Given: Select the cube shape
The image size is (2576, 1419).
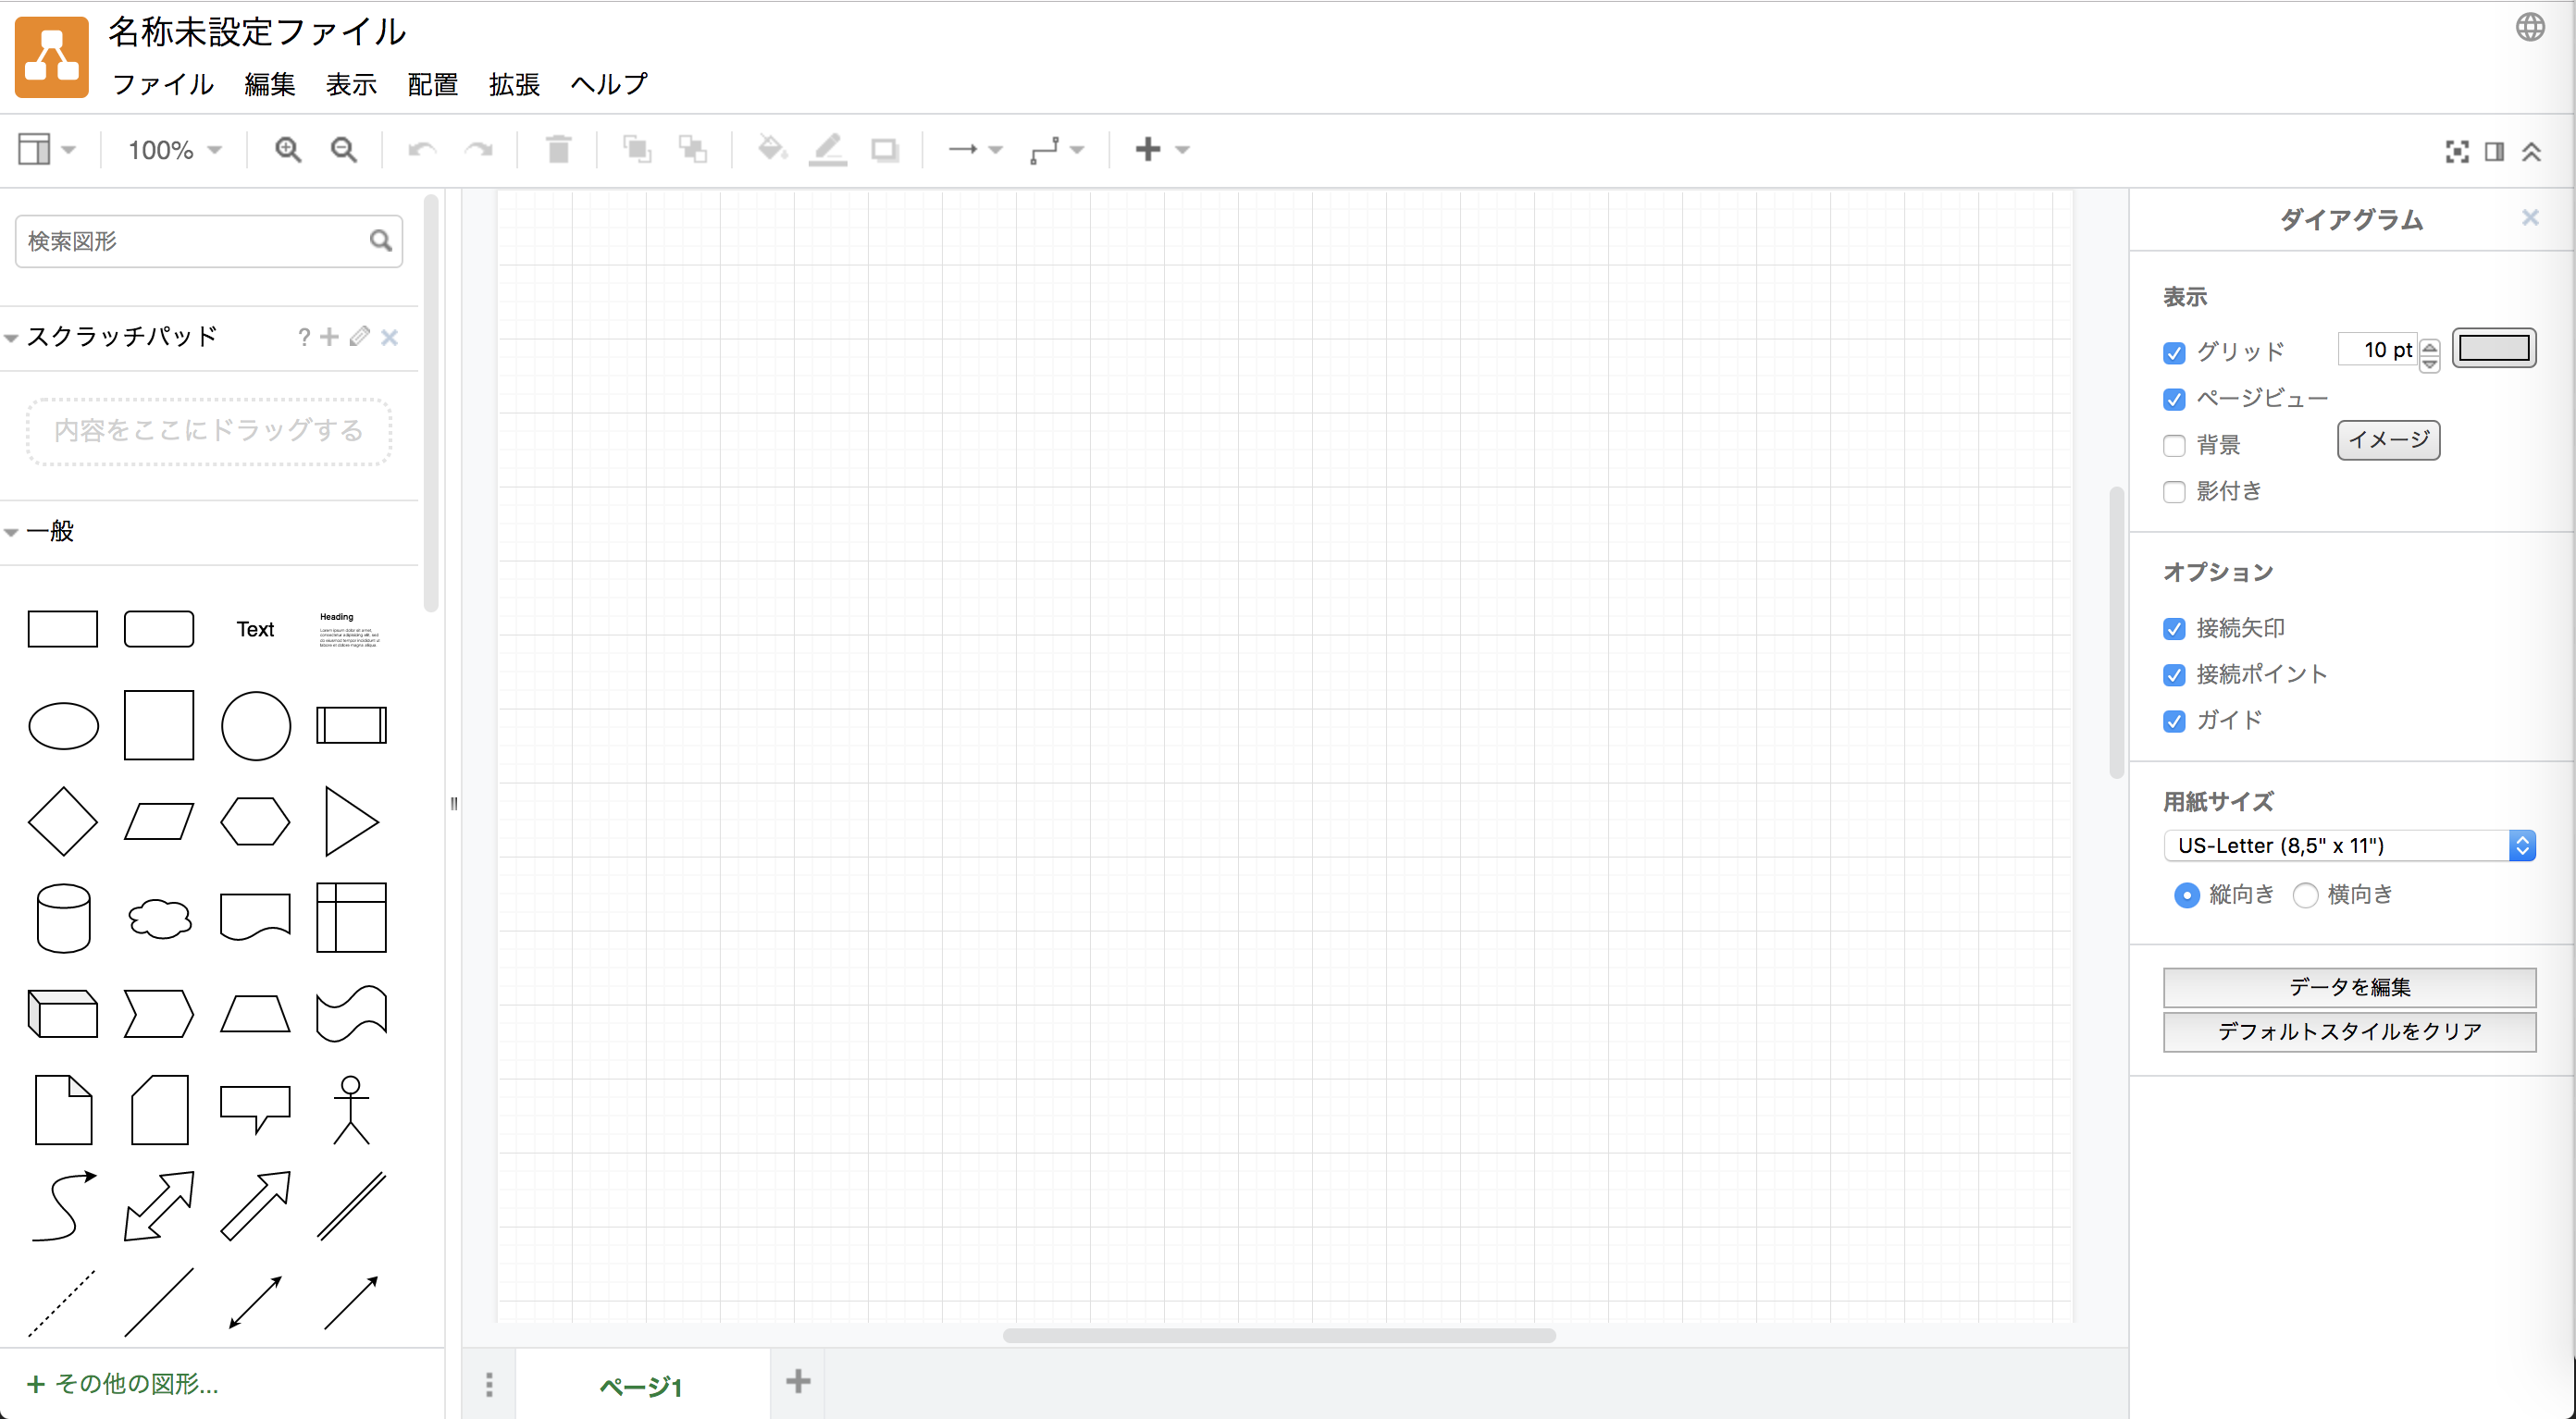Looking at the screenshot, I should (x=63, y=1014).
